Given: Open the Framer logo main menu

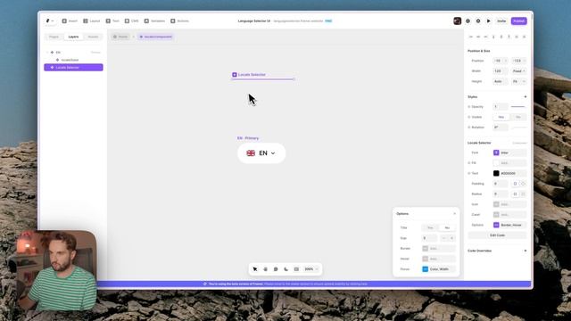Looking at the screenshot, I should point(50,21).
